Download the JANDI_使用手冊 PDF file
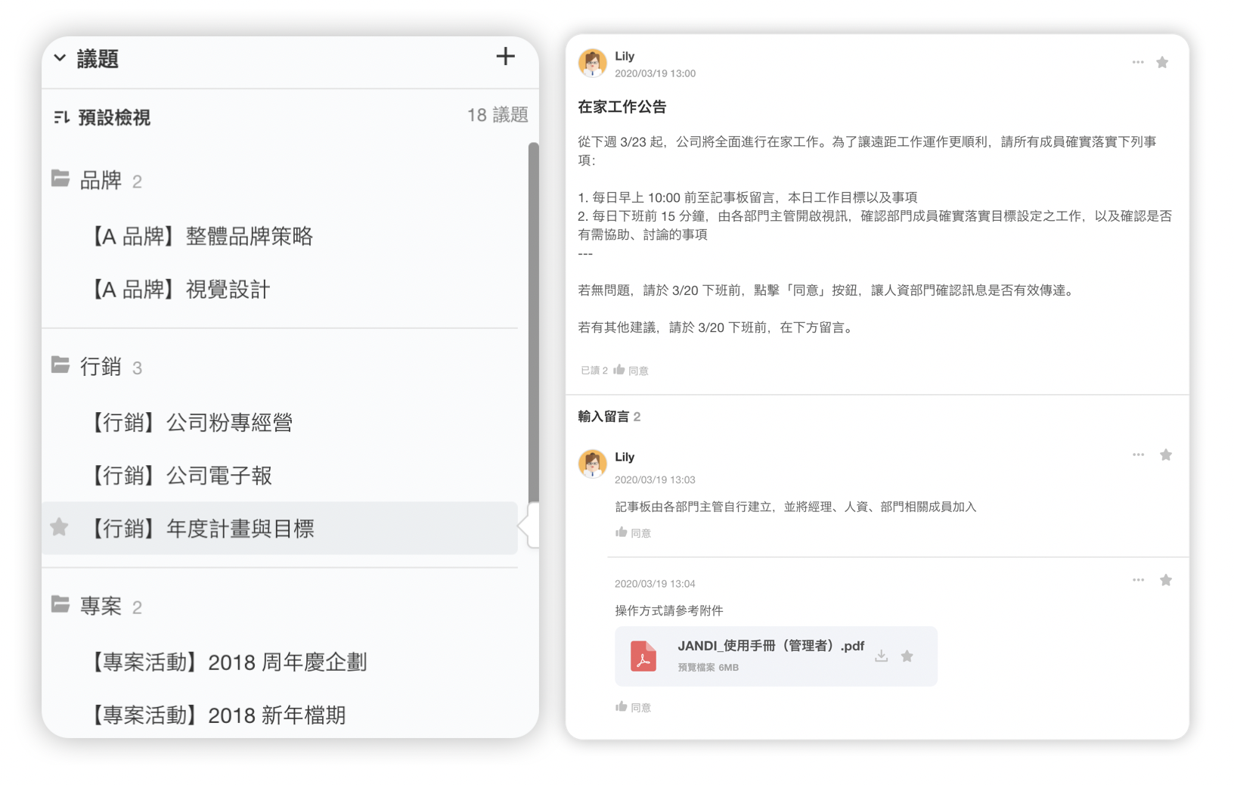The image size is (1234, 785). coord(881,656)
